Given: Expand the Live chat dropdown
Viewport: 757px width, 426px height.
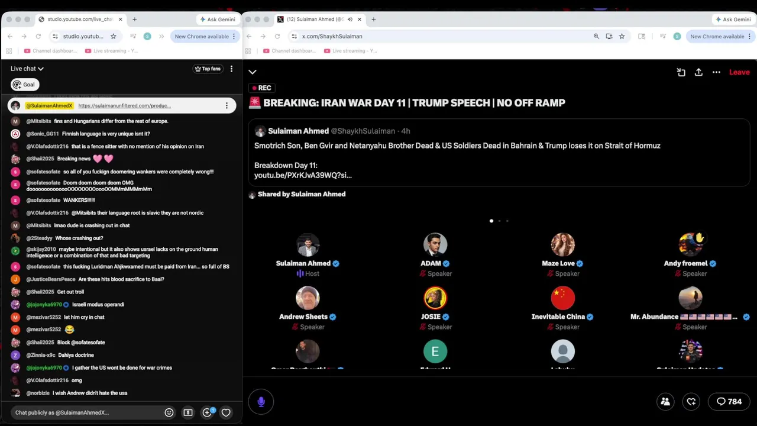Looking at the screenshot, I should coord(27,69).
